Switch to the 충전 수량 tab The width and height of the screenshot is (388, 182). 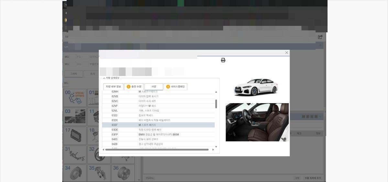134,87
